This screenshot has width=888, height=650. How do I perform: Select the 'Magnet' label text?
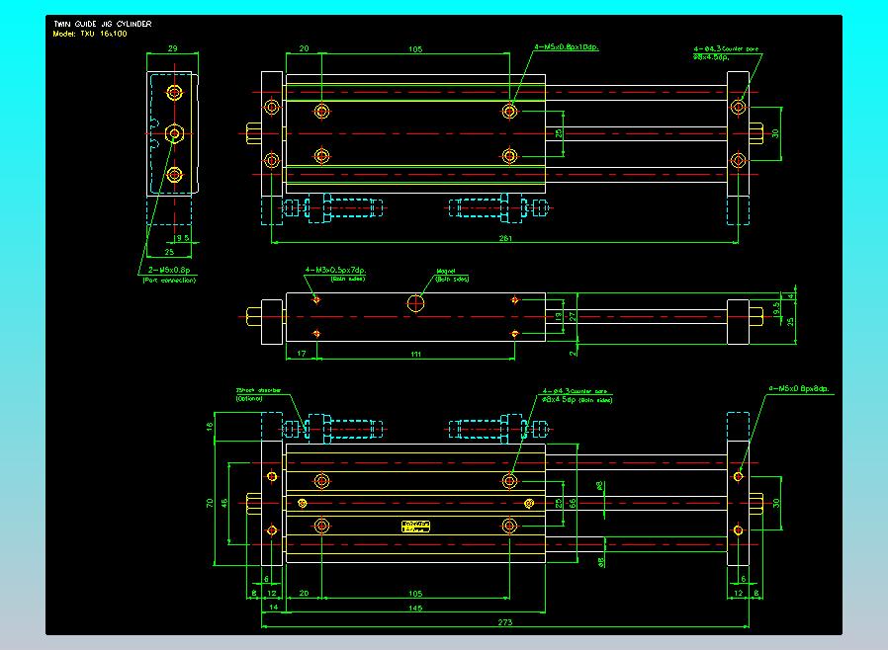tap(446, 271)
